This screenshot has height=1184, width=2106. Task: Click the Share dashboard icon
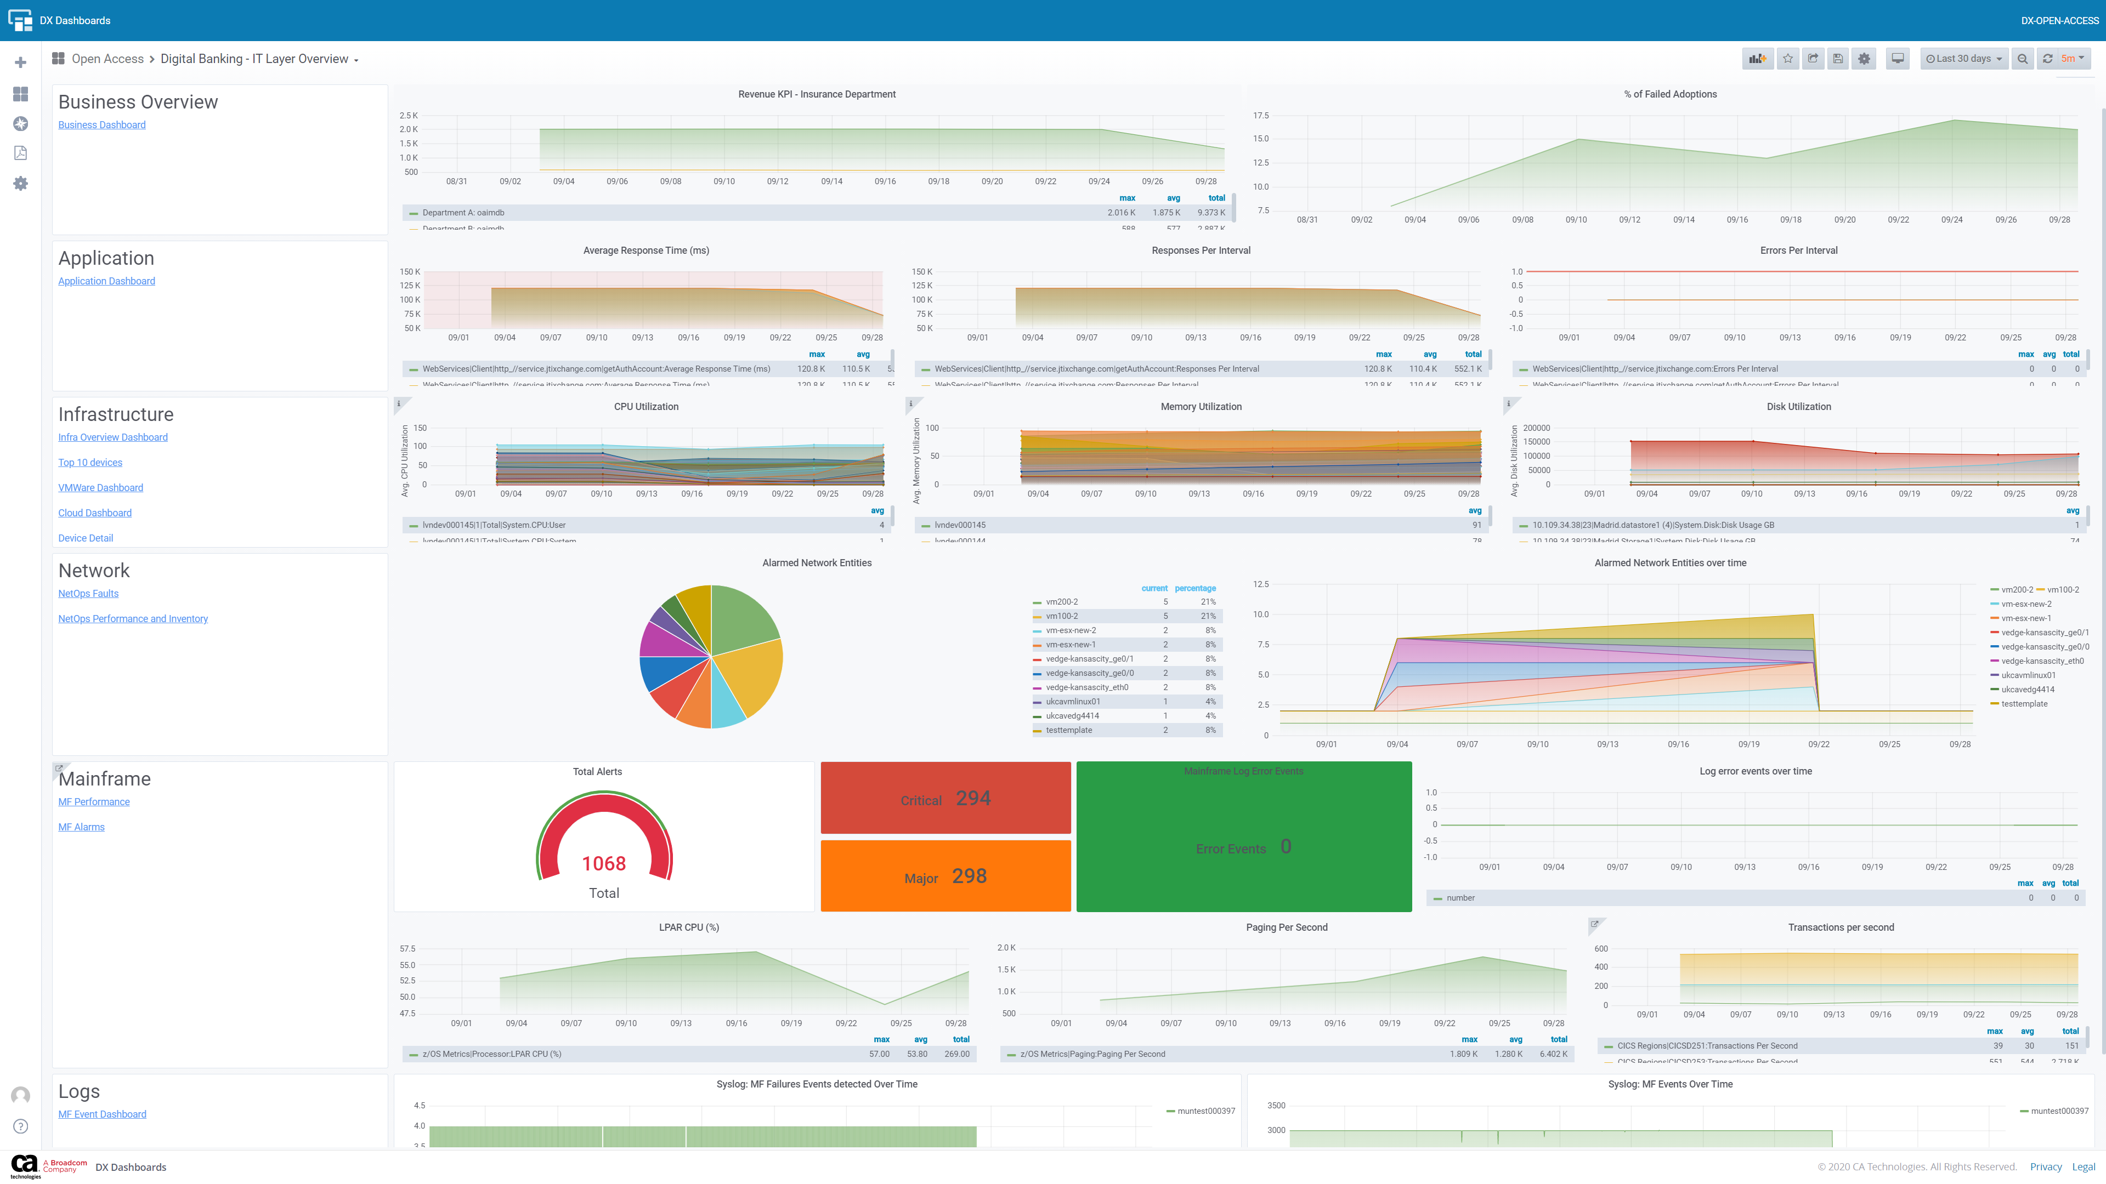(x=1813, y=59)
